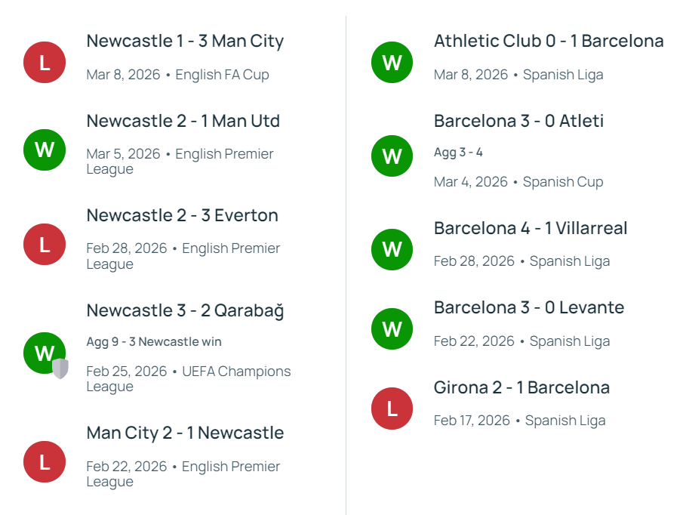View Newcastle 3 - 2 Qarabağ match details
686x515 pixels.
coord(185,310)
